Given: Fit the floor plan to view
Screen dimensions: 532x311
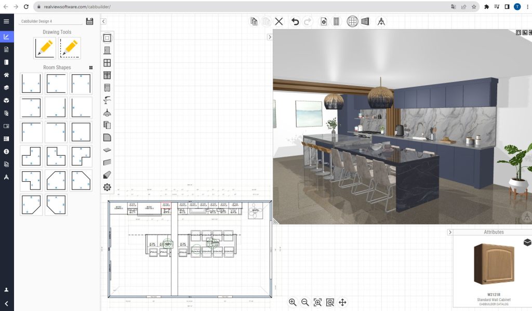Looking at the screenshot, I should [x=317, y=302].
